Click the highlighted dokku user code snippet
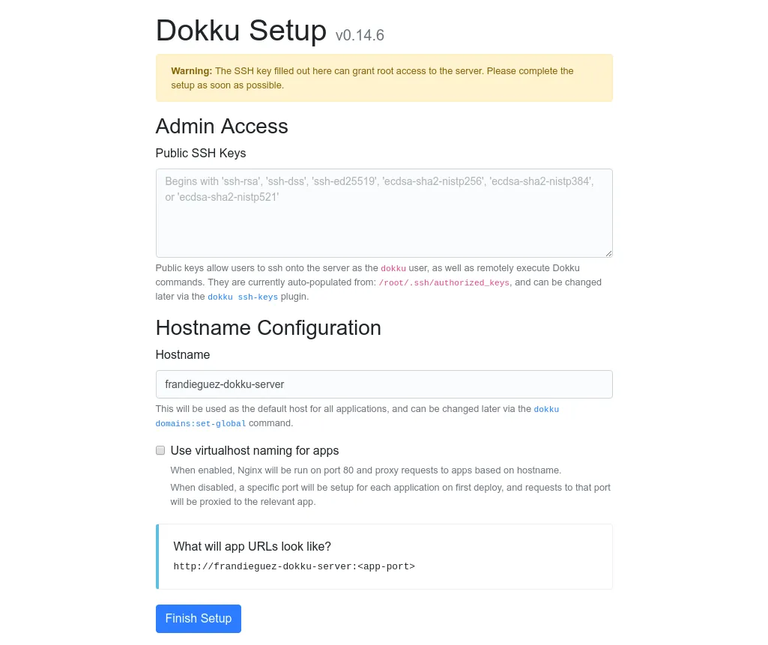 tap(393, 268)
